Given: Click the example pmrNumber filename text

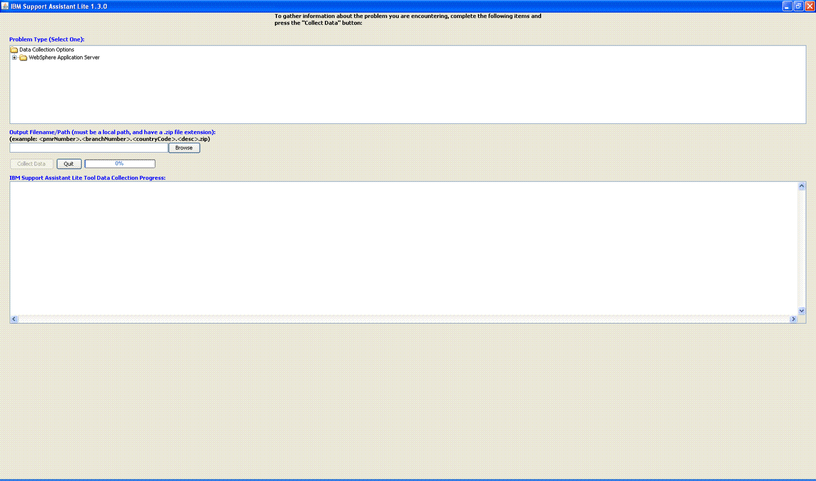Looking at the screenshot, I should pyautogui.click(x=110, y=139).
